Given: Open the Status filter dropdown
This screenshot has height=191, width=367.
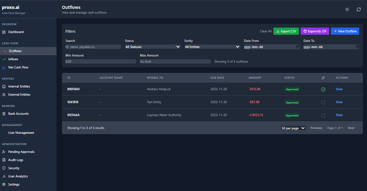Looking at the screenshot, I should pos(153,47).
